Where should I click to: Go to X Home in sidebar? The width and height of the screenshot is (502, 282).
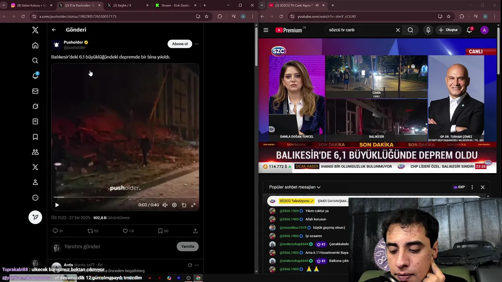35,45
